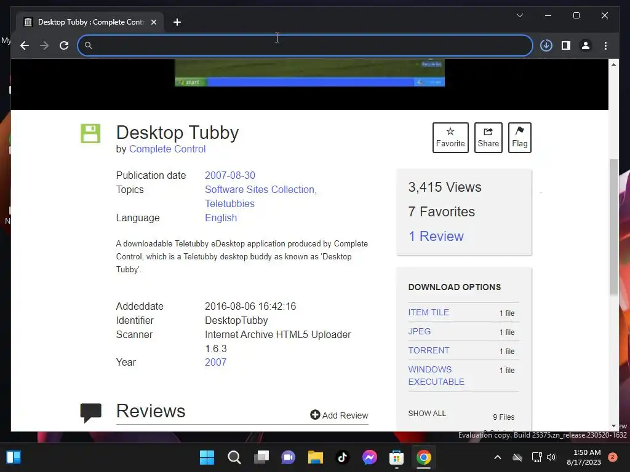Click the address bar input field
Viewport: 630px width, 472px height.
pos(305,45)
